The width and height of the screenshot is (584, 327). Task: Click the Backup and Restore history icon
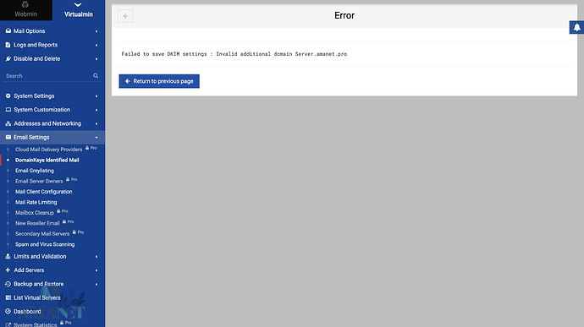pyautogui.click(x=8, y=284)
